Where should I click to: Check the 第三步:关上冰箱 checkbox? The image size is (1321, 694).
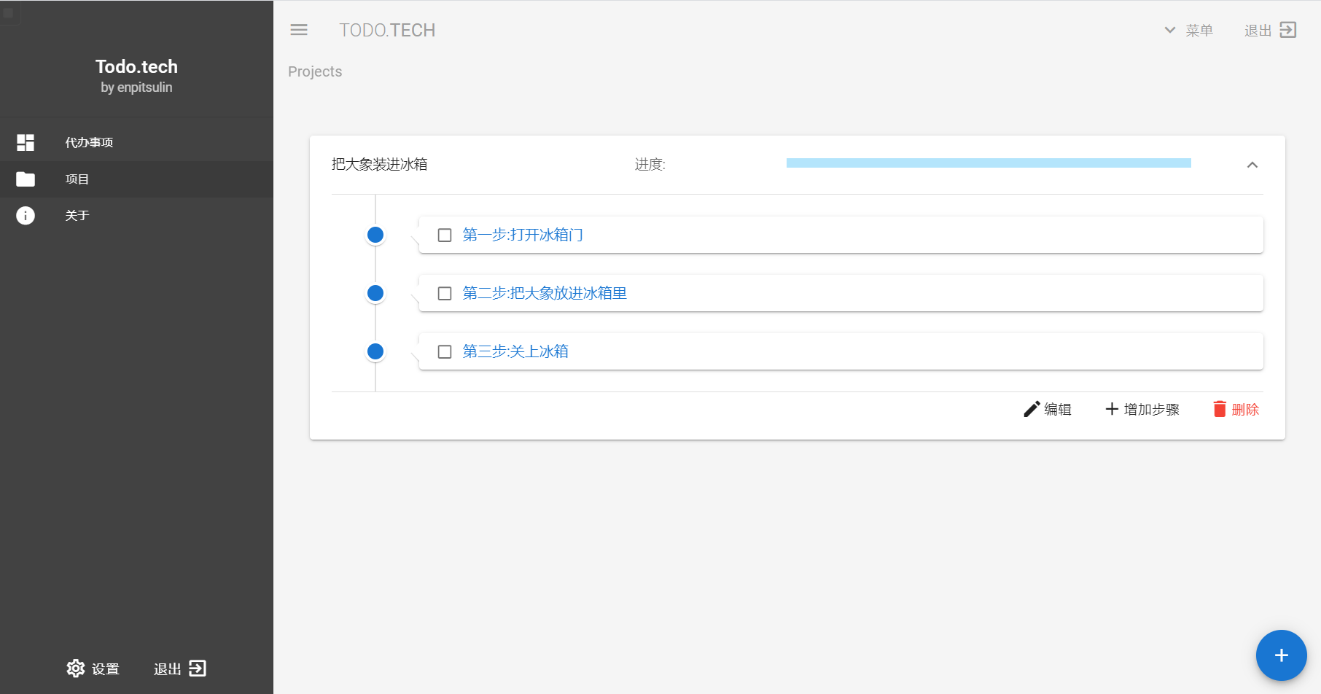coord(445,351)
